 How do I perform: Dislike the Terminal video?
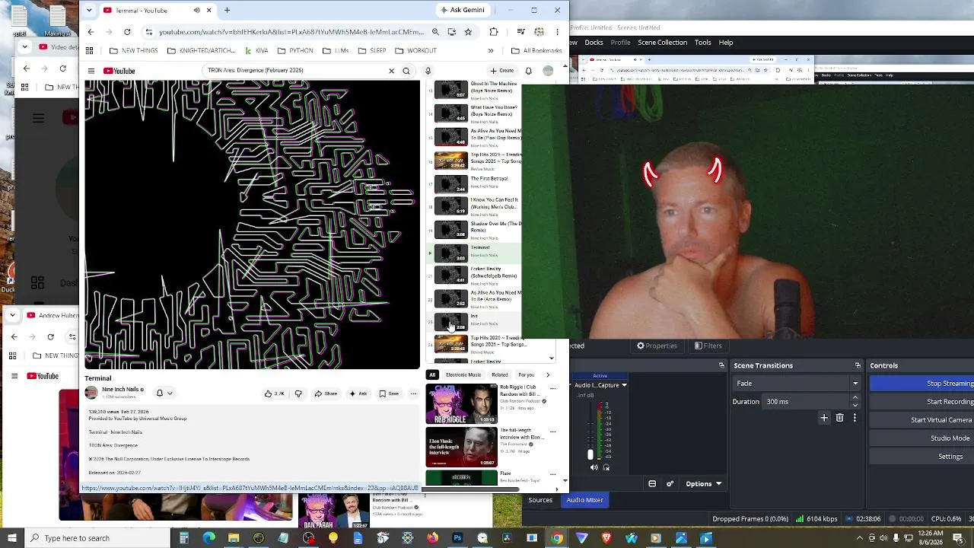pyautogui.click(x=298, y=393)
